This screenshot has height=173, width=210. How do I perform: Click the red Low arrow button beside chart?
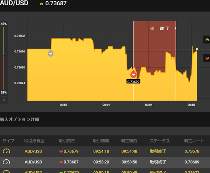[207, 58]
